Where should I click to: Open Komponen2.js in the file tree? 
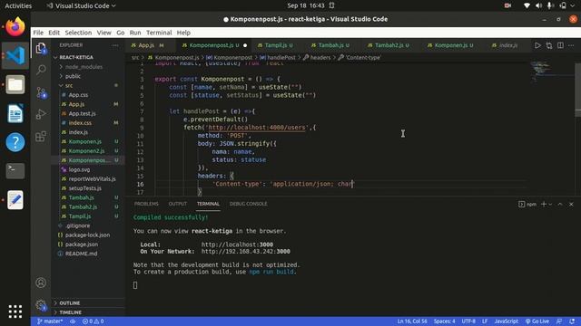[x=86, y=151]
